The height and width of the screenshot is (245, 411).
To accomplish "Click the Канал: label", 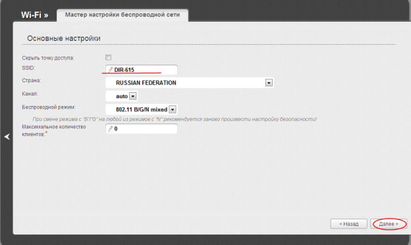I will click(x=30, y=94).
